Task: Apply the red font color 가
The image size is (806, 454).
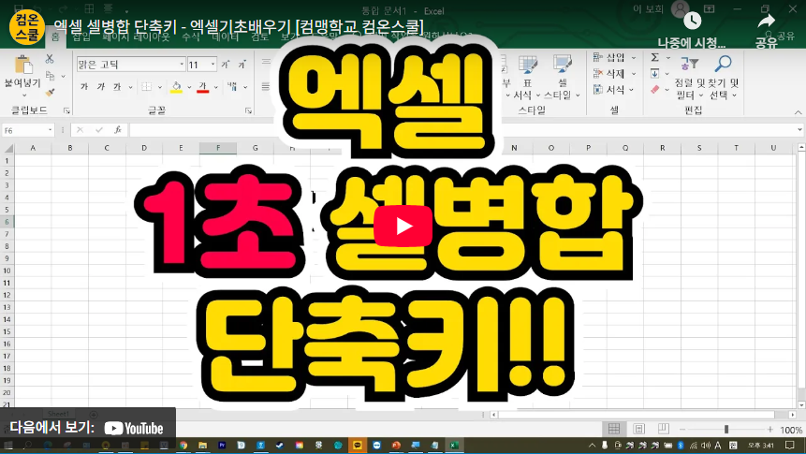Action: 202,87
